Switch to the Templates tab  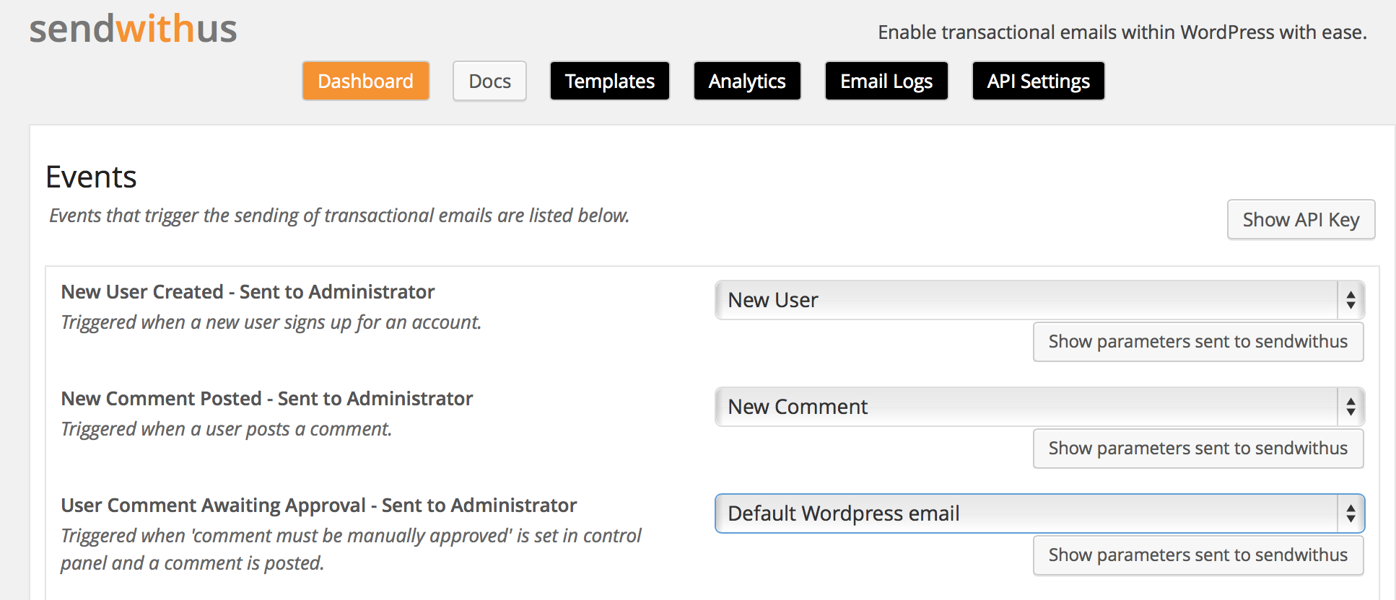(x=610, y=81)
